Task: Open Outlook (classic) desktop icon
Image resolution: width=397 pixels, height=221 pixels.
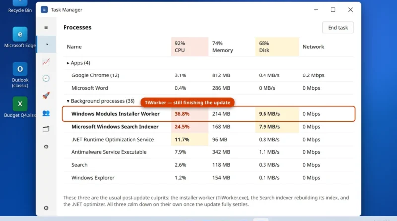Action: [20, 75]
